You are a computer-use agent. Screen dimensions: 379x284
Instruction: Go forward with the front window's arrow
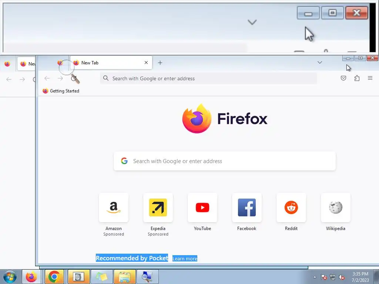pos(60,78)
